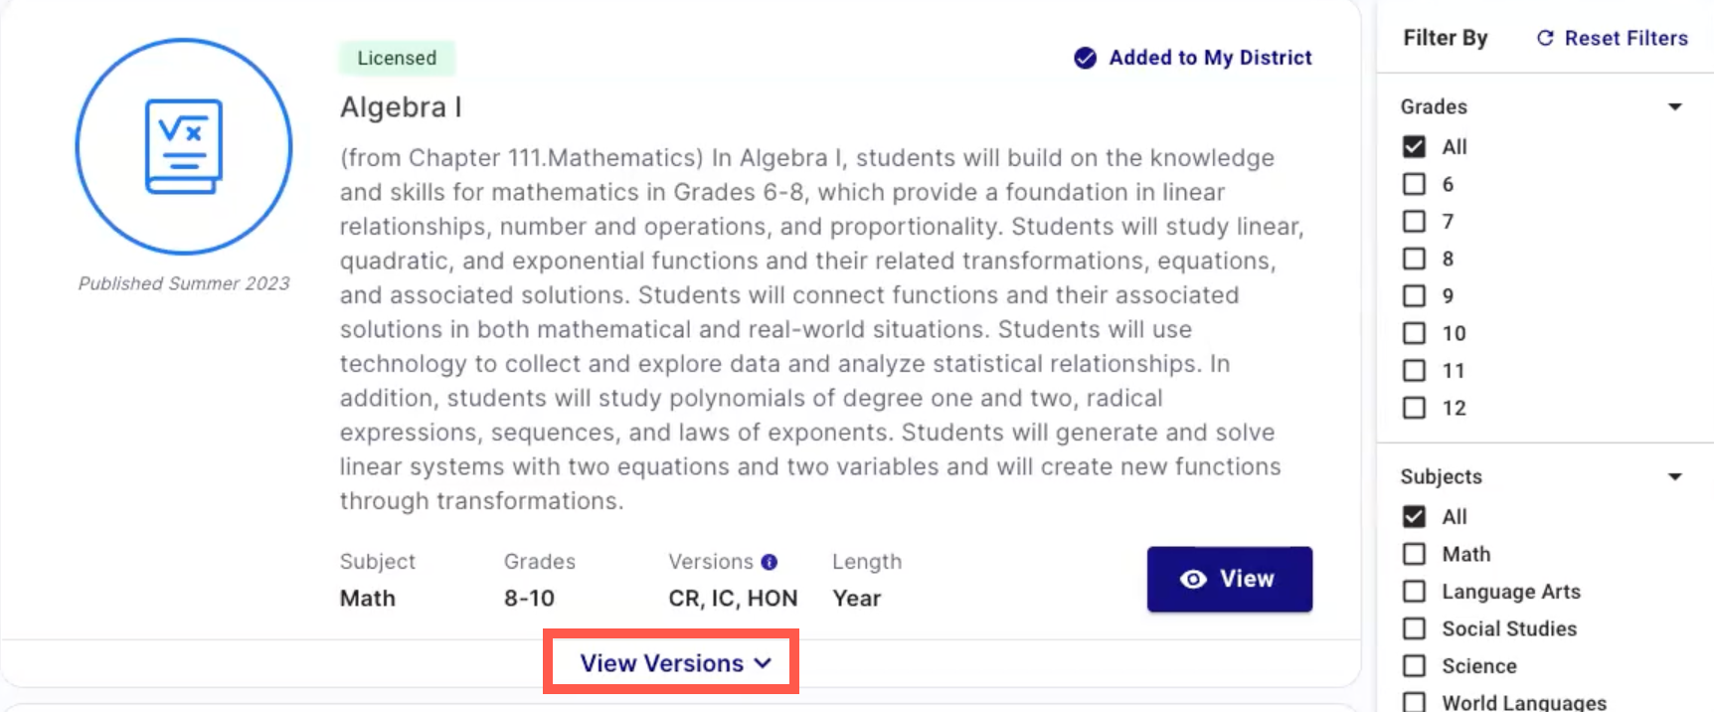The image size is (1714, 712).
Task: Check the Language Arts subject filter
Action: click(x=1414, y=592)
